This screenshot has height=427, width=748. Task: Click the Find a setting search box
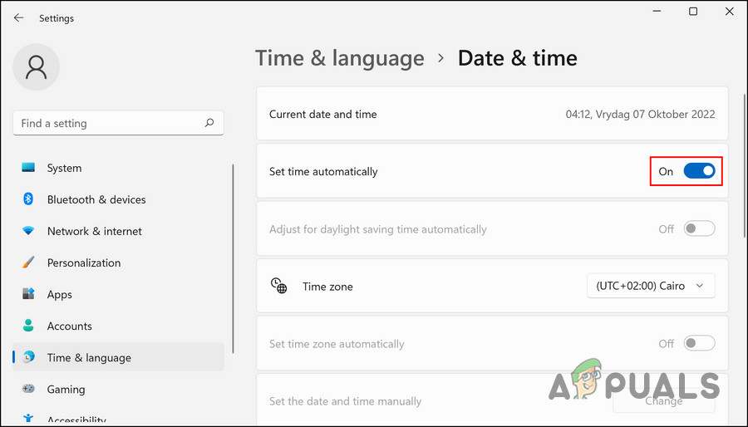pos(108,123)
